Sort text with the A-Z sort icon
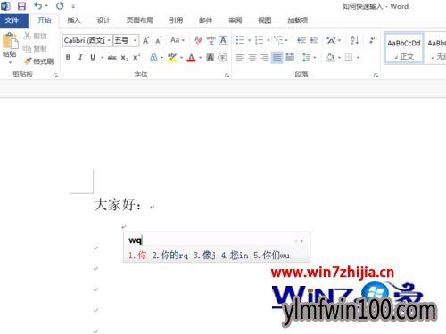 354,40
